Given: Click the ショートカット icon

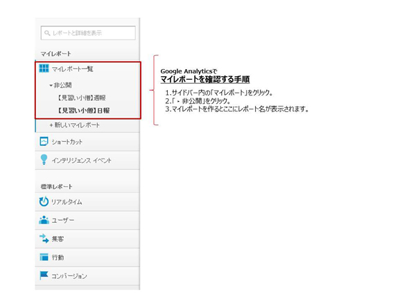Looking at the screenshot, I should (x=44, y=142).
